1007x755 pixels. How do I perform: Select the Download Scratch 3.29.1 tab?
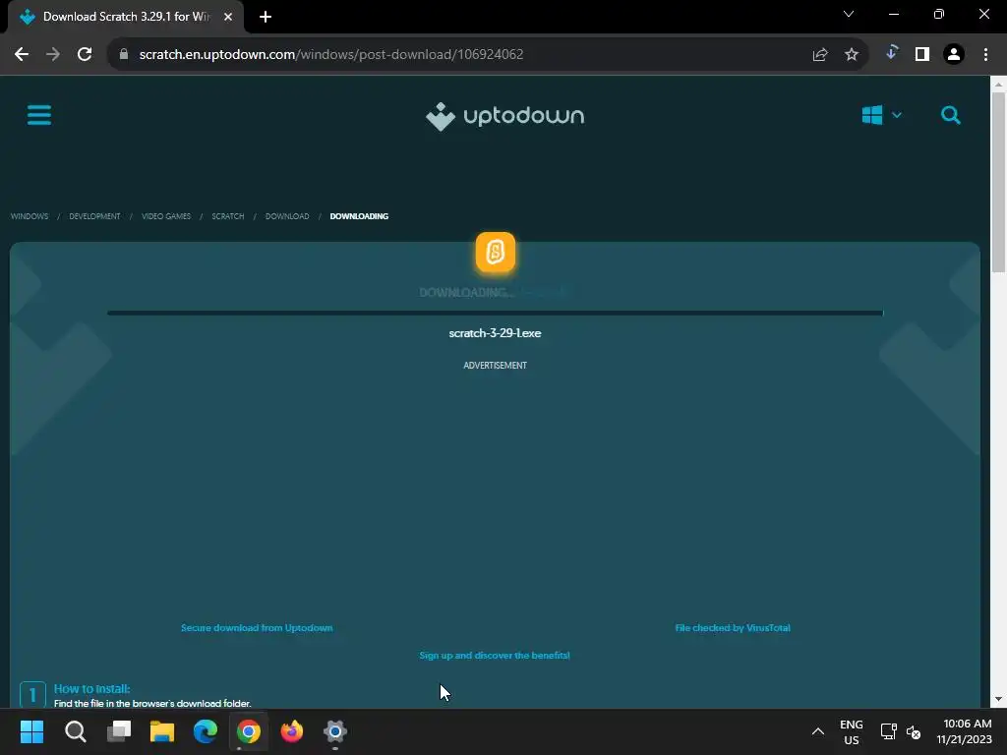(x=126, y=17)
